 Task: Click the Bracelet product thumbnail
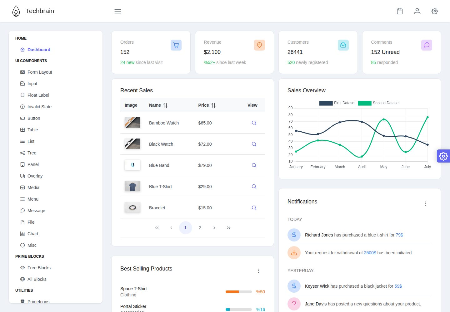(x=132, y=207)
